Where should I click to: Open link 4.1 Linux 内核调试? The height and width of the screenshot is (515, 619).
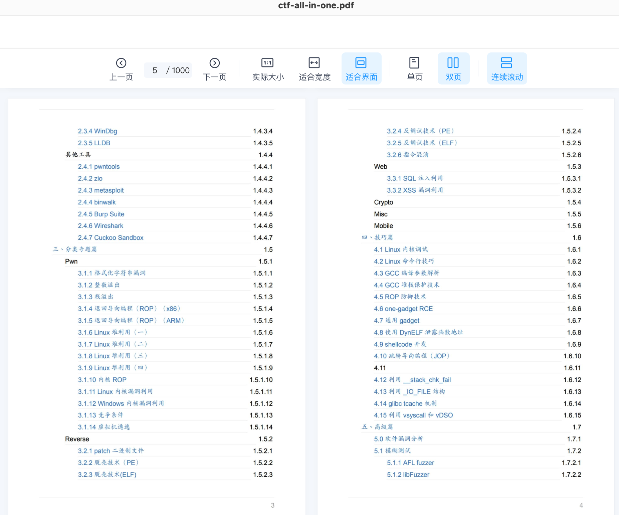point(401,249)
